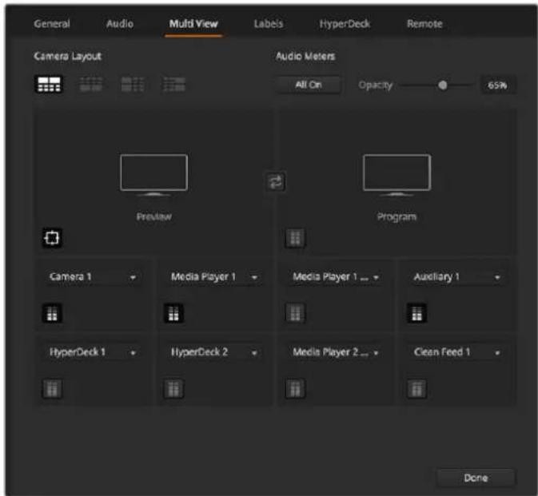
Task: Open the HyperDeck 1 source dropdown
Action: [x=92, y=352]
